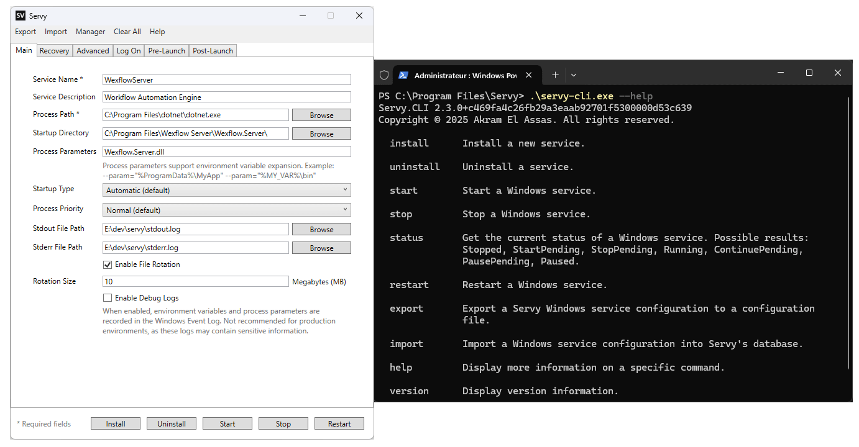This screenshot has width=859, height=447.
Task: Open the Terminal tab dropdown chevron
Action: coord(573,74)
